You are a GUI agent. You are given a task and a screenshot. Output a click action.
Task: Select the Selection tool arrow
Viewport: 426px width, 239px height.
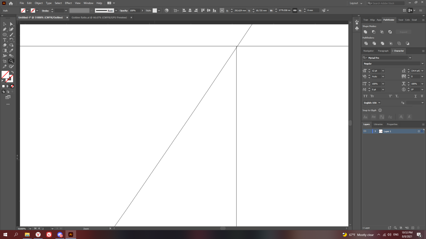pos(5,24)
